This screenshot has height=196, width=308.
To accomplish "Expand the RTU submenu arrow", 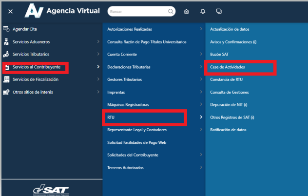I will pos(201,117).
